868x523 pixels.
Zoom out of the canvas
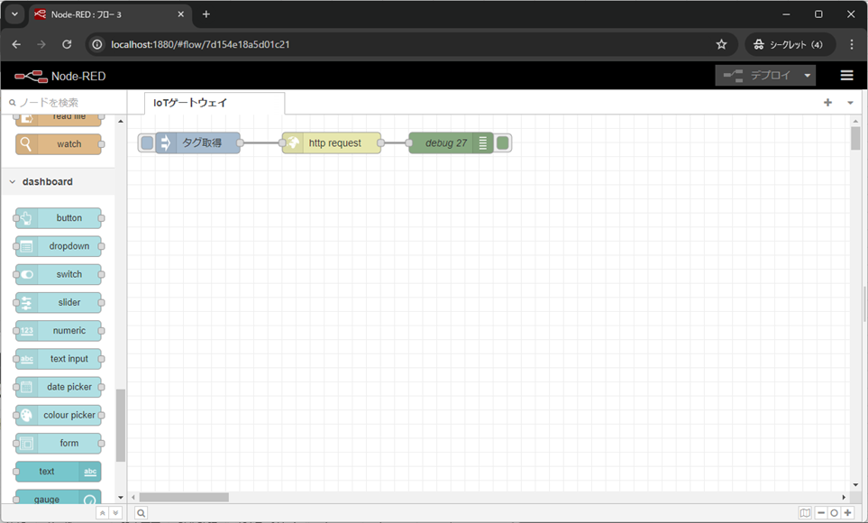tap(821, 513)
